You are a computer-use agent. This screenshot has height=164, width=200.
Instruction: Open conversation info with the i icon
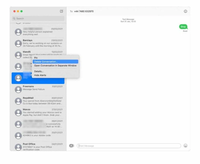click(185, 11)
